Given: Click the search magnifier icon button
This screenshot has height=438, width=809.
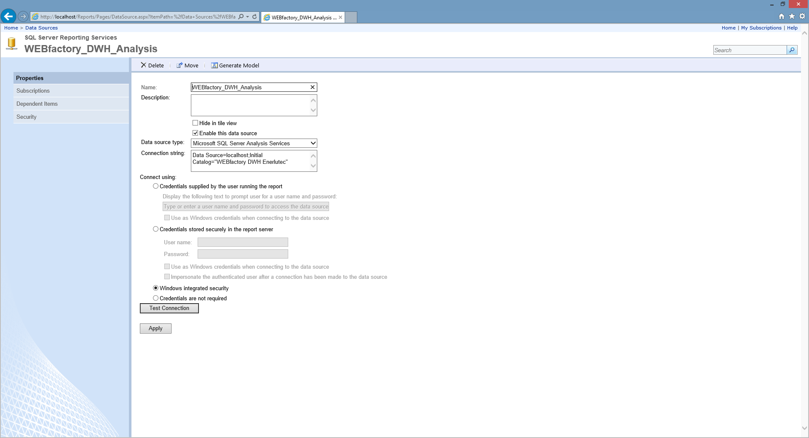Looking at the screenshot, I should click(x=792, y=50).
